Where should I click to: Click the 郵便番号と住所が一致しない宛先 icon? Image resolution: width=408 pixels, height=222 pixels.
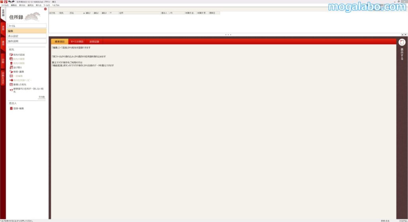11,90
